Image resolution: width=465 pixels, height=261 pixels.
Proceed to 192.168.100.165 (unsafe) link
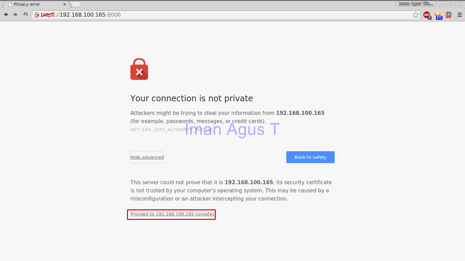172,214
